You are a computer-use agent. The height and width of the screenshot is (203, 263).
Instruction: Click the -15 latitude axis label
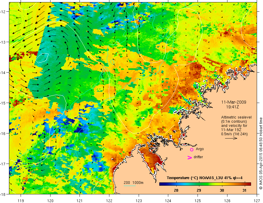tap(3, 103)
